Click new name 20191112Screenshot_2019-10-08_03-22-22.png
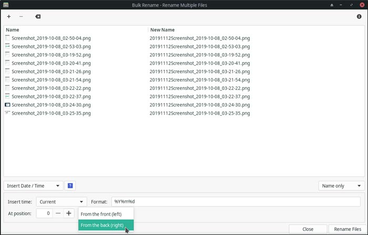Image resolution: width=368 pixels, height=235 pixels. pyautogui.click(x=200, y=88)
